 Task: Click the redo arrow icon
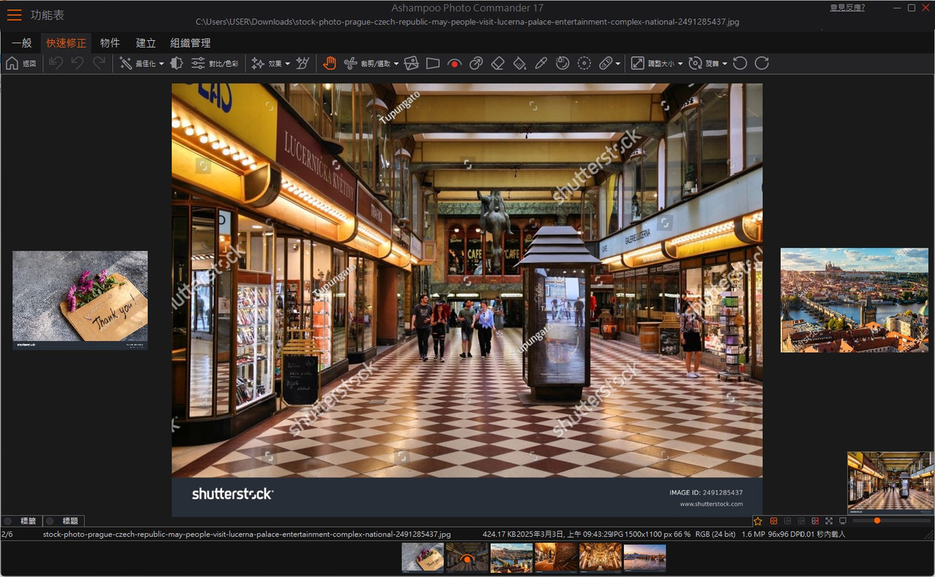(x=99, y=64)
